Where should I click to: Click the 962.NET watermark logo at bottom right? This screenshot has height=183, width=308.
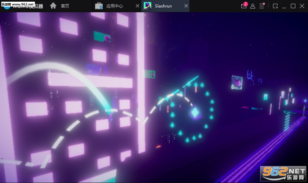(x=283, y=174)
